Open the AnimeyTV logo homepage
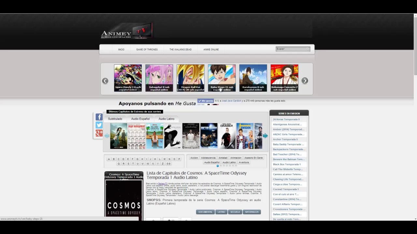The image size is (417, 234). [x=127, y=32]
